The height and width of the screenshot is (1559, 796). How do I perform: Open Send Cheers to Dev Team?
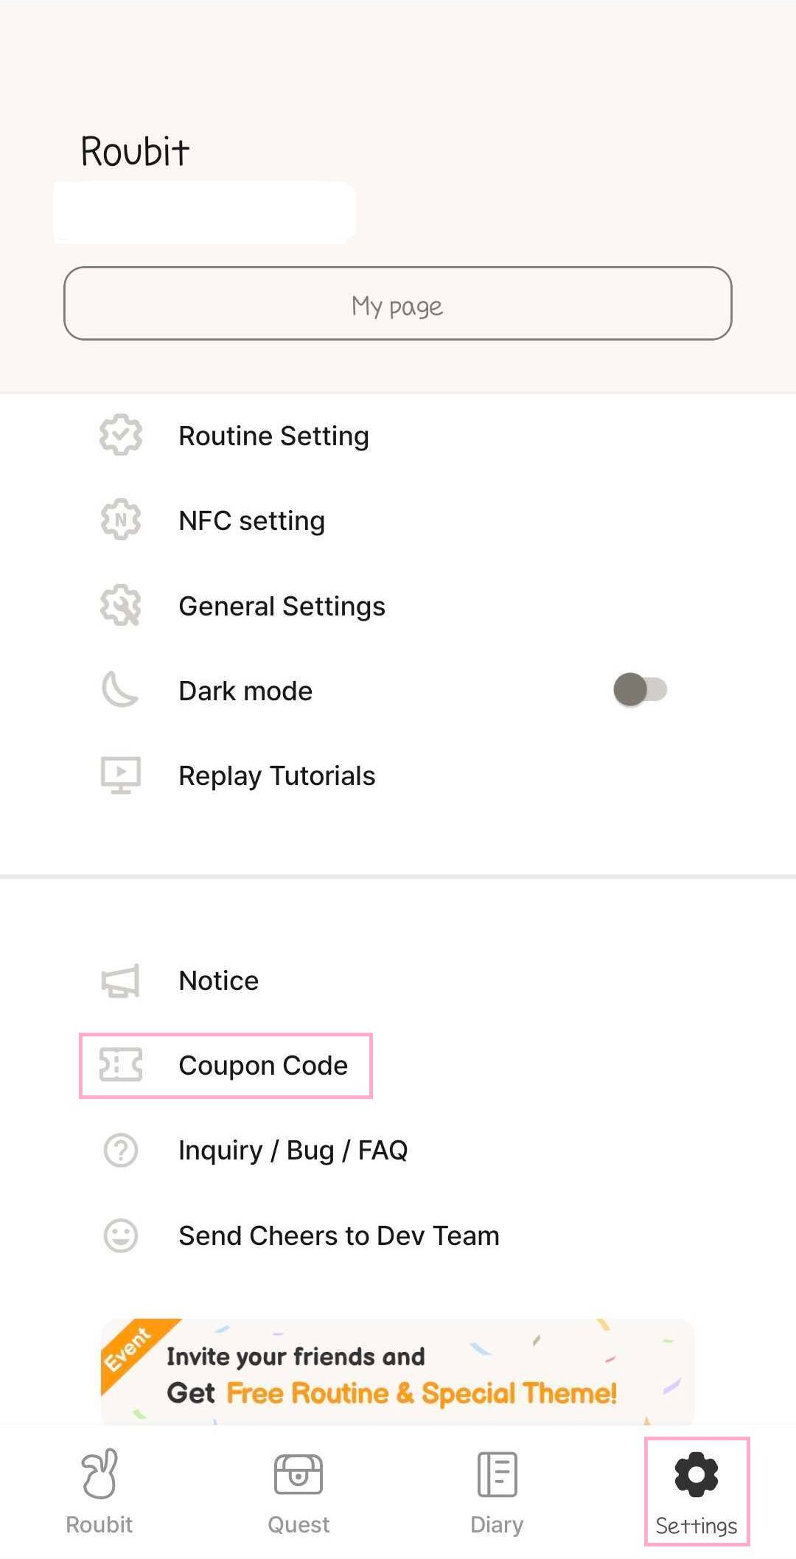[339, 1235]
